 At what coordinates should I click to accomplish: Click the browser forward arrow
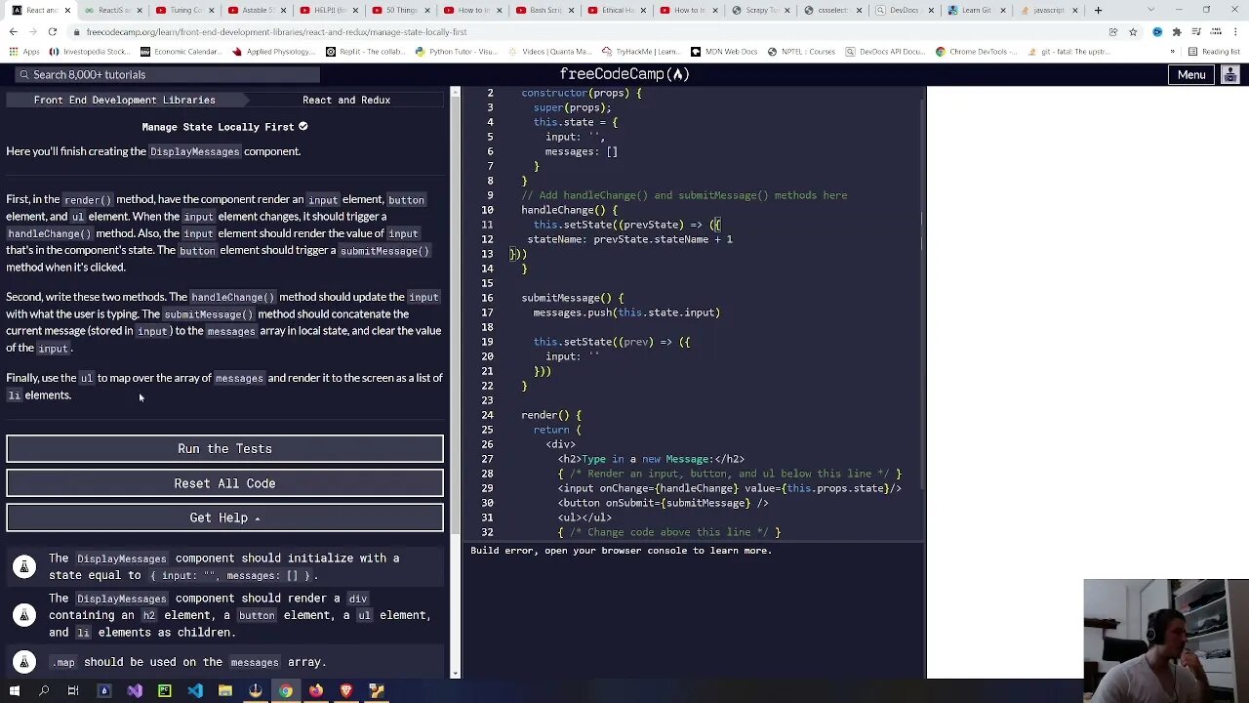33,31
